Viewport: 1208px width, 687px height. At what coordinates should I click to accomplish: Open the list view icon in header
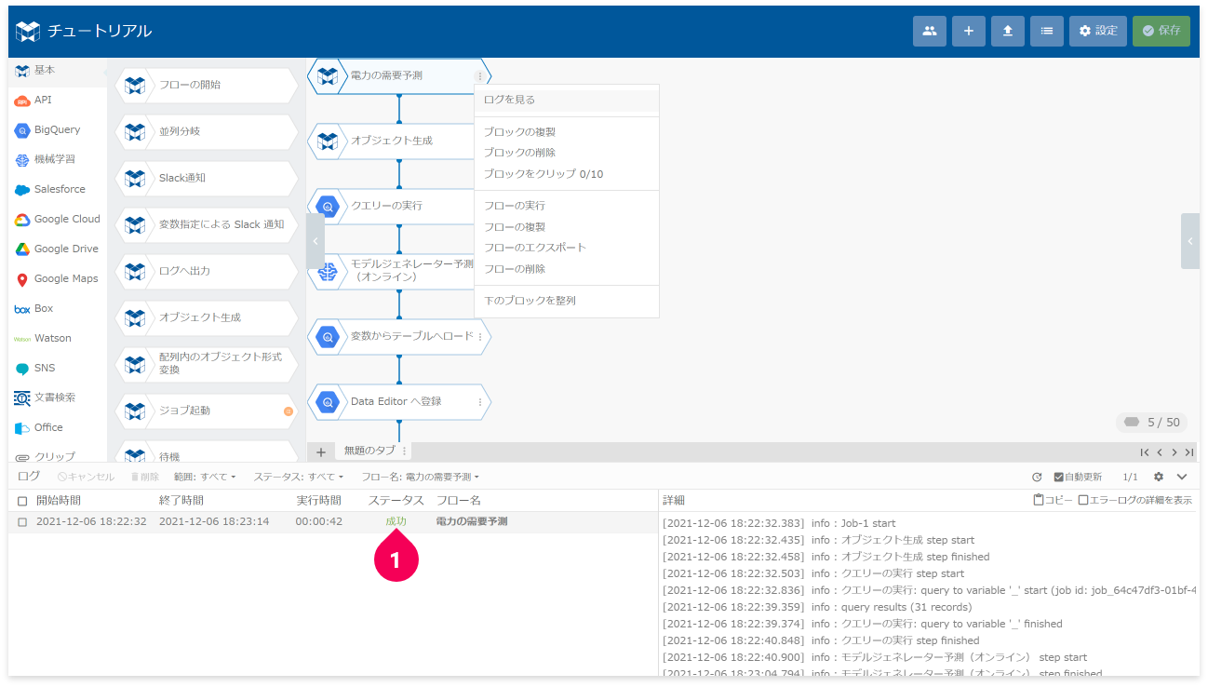click(x=1046, y=31)
